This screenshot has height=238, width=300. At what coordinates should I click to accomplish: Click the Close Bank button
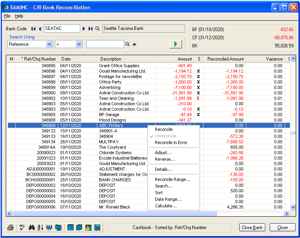[252, 228]
